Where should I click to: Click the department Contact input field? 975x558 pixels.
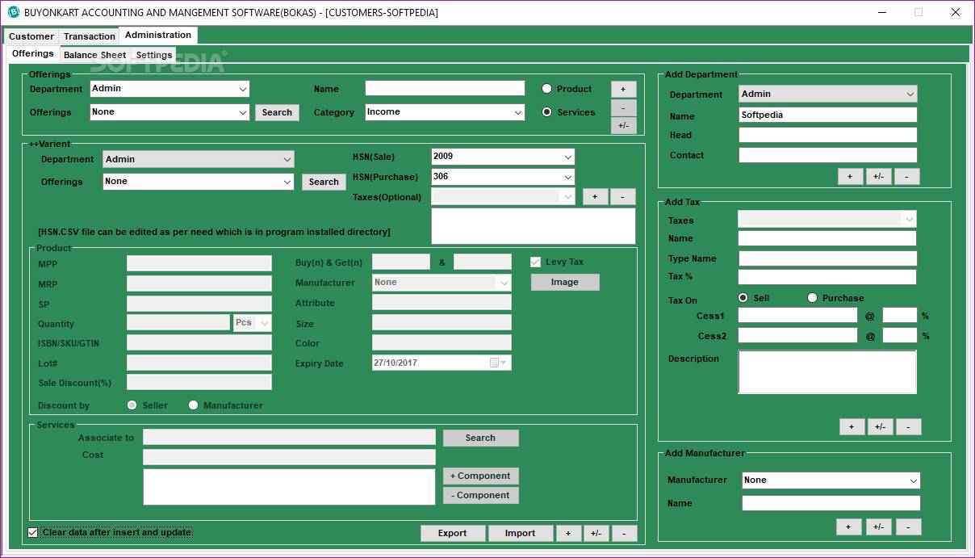(x=828, y=155)
